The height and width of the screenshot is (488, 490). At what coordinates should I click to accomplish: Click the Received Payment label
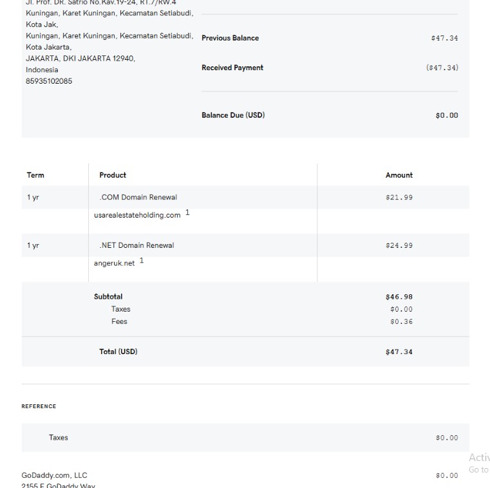(232, 68)
